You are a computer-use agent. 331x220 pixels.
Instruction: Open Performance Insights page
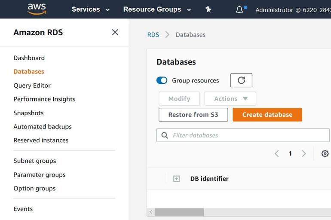(44, 99)
